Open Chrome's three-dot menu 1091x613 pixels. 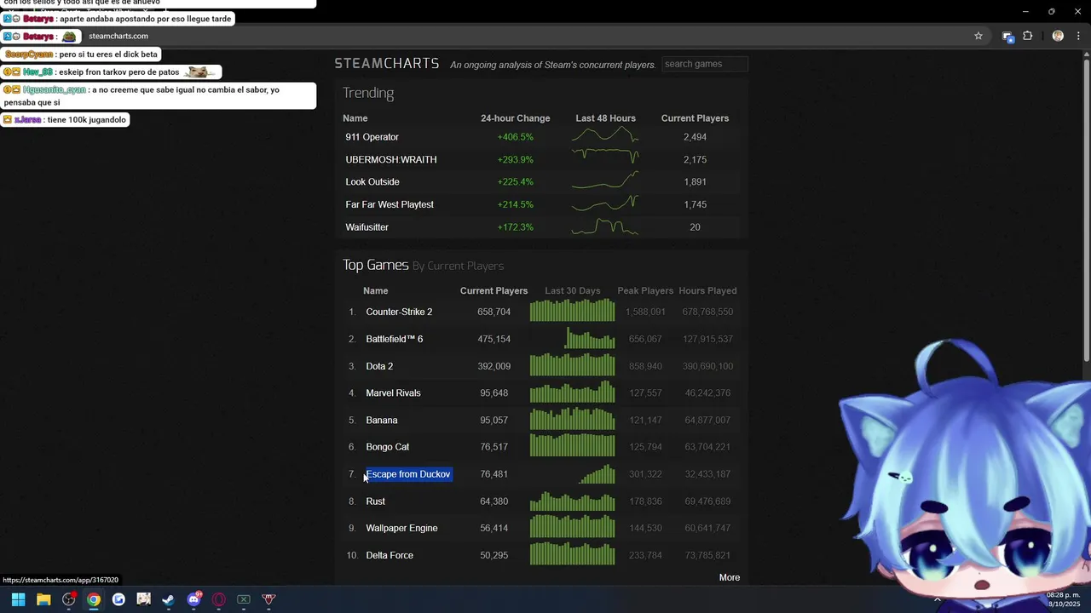coord(1078,36)
